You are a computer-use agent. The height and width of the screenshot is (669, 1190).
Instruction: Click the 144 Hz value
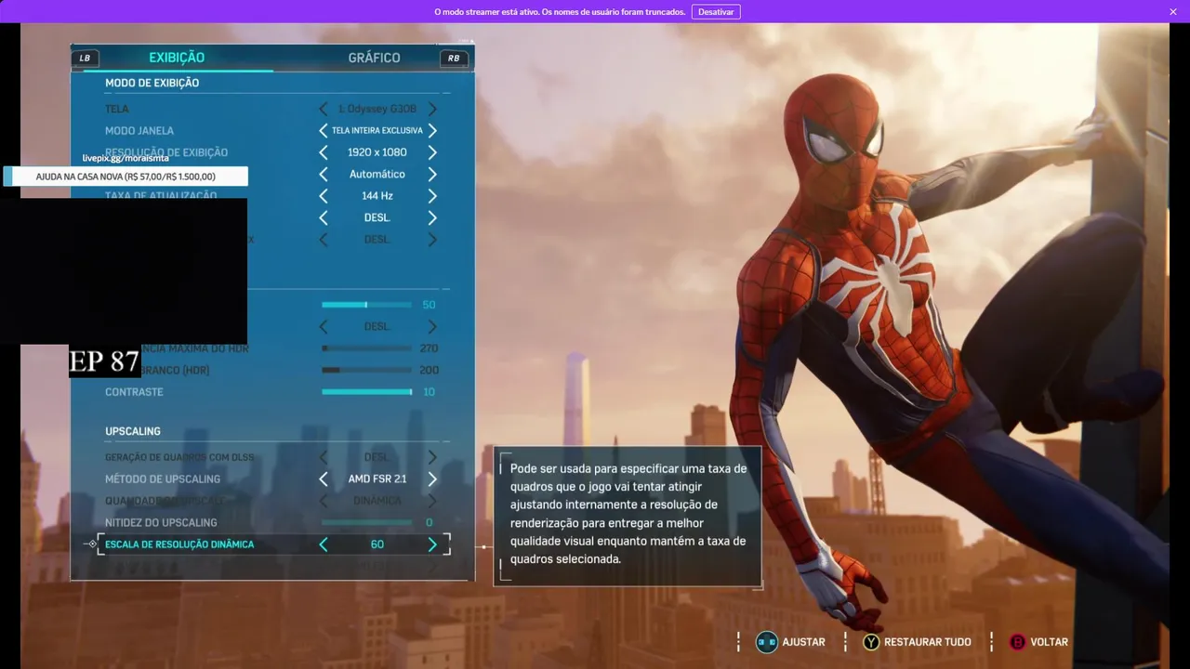click(377, 196)
